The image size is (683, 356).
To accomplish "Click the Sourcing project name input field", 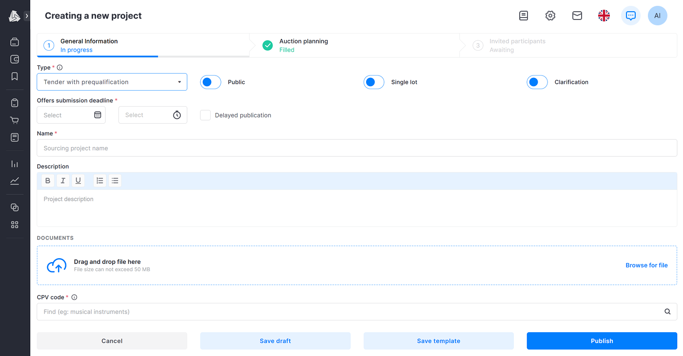I will pos(357,148).
